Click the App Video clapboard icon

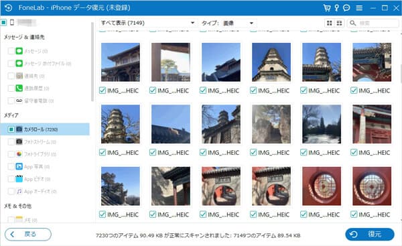(19, 178)
